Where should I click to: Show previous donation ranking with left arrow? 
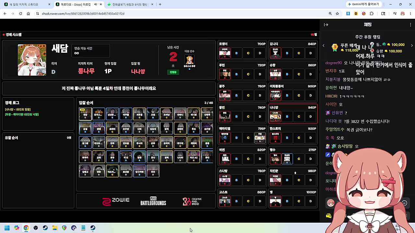tap(323, 46)
